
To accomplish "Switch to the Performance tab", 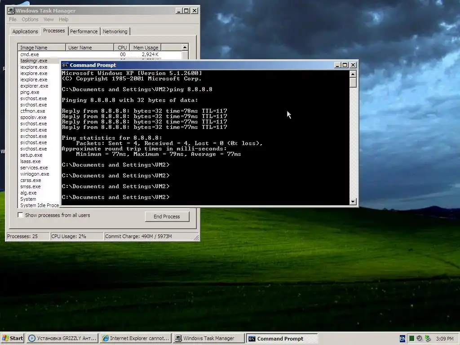I will [x=84, y=31].
